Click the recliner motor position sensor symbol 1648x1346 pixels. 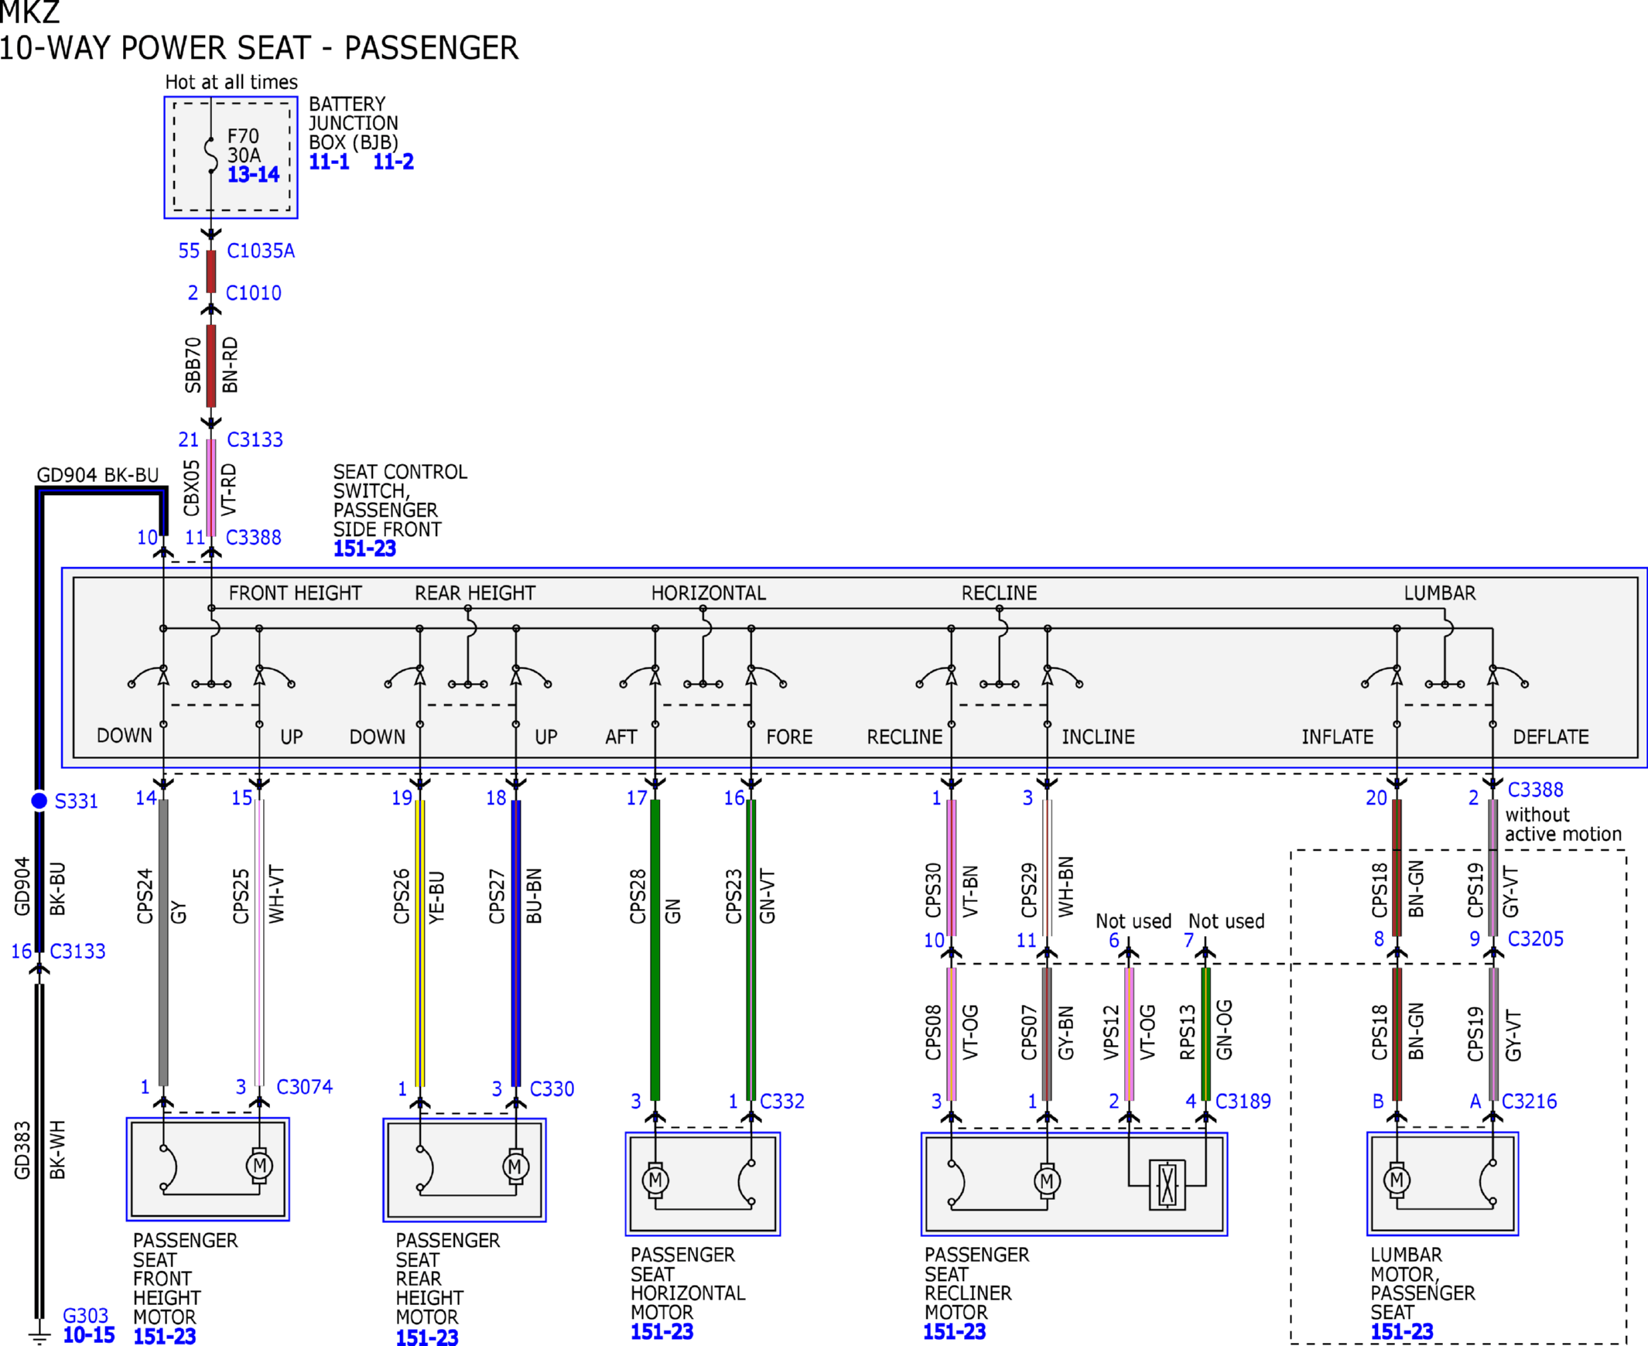coord(1168,1185)
